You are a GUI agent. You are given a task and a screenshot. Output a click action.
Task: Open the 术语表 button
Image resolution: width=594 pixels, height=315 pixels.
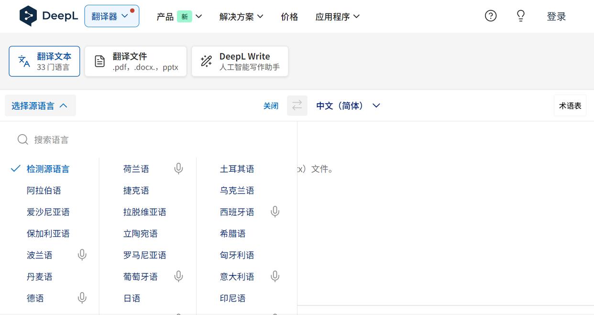click(x=570, y=105)
